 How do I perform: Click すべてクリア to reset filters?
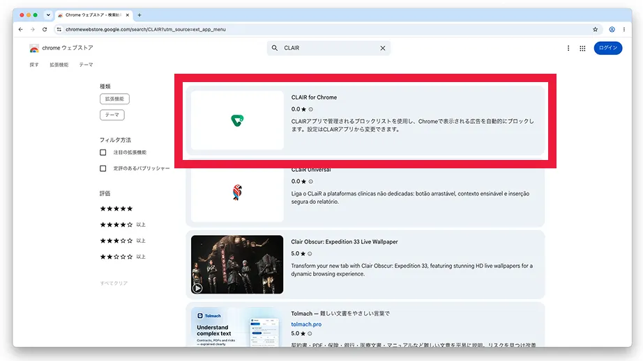coord(114,283)
